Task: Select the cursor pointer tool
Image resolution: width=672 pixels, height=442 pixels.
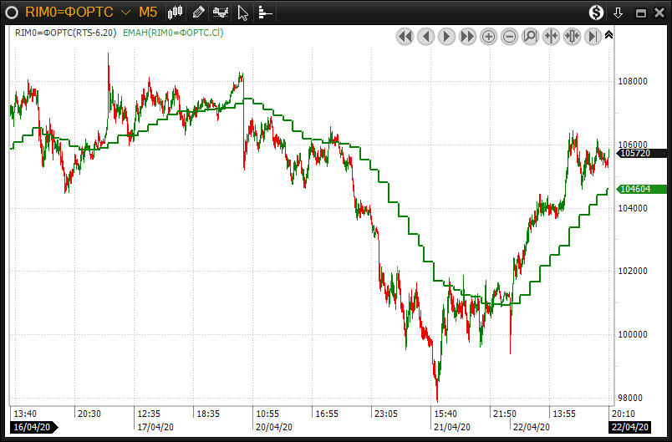Action: point(243,13)
